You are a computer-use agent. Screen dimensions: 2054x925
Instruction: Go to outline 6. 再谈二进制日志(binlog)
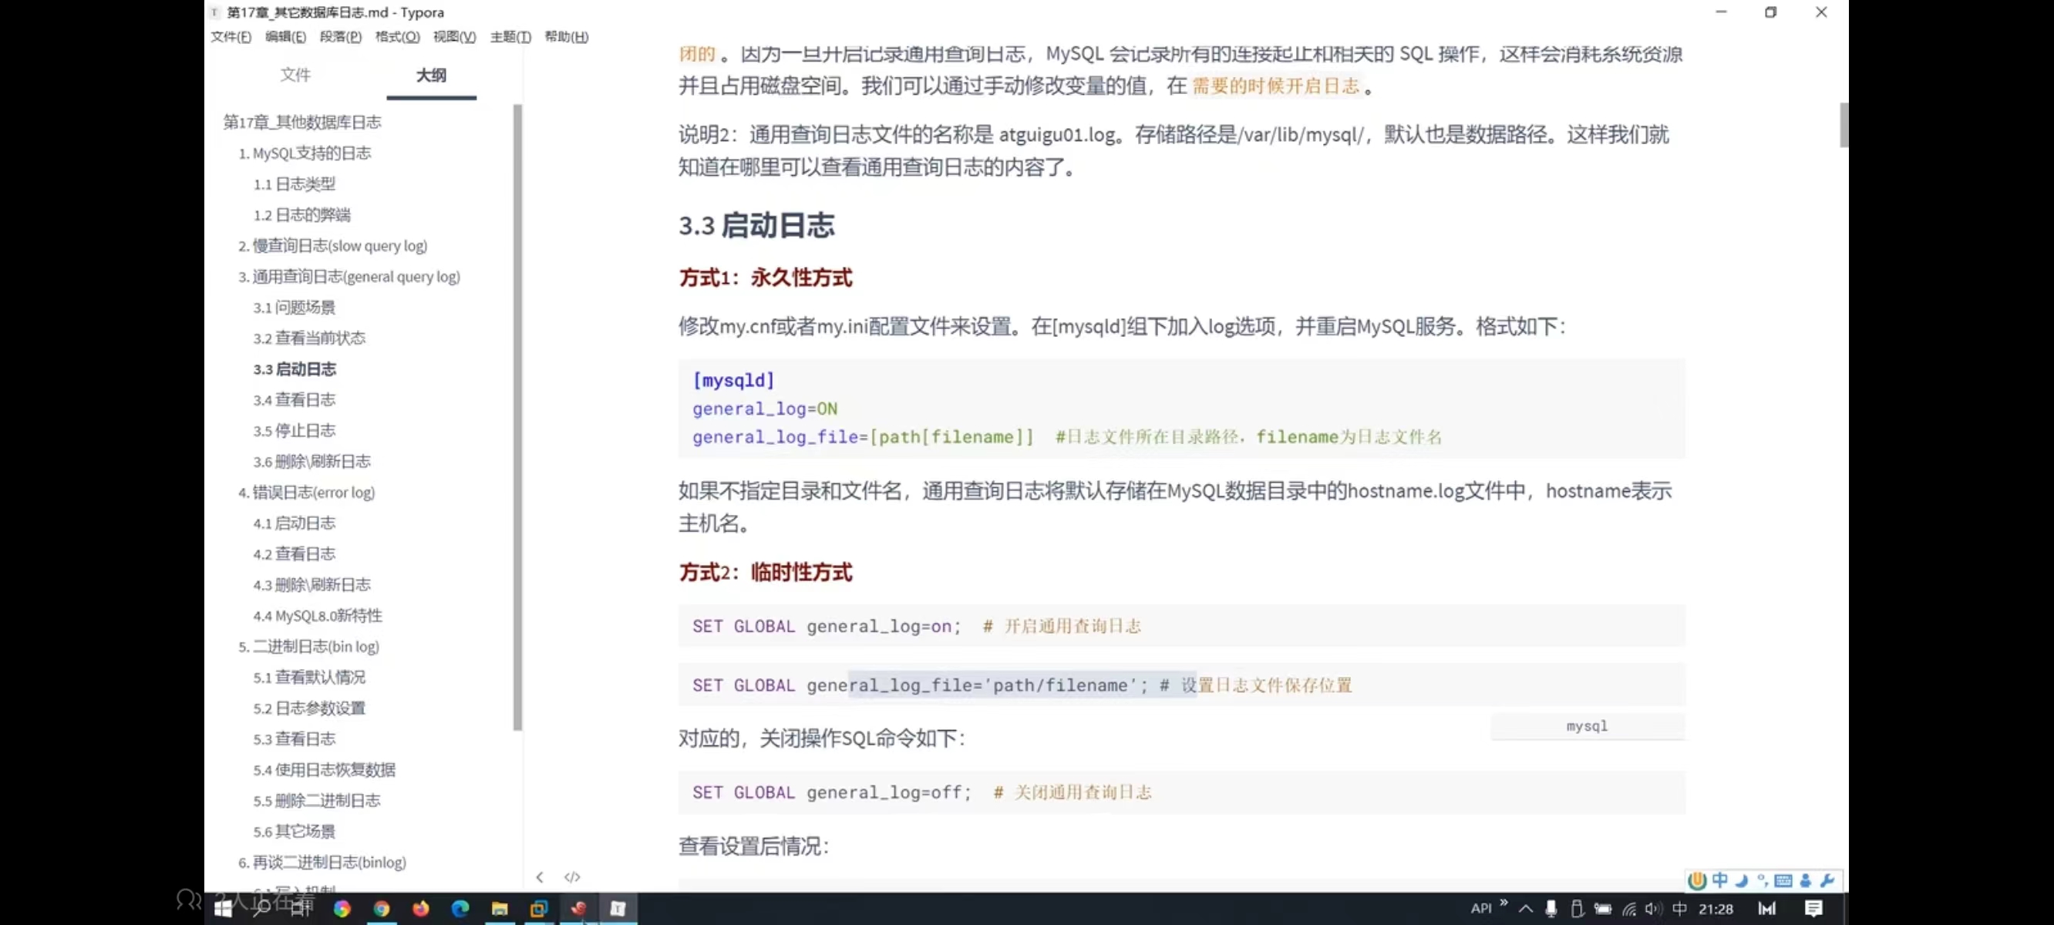(322, 863)
